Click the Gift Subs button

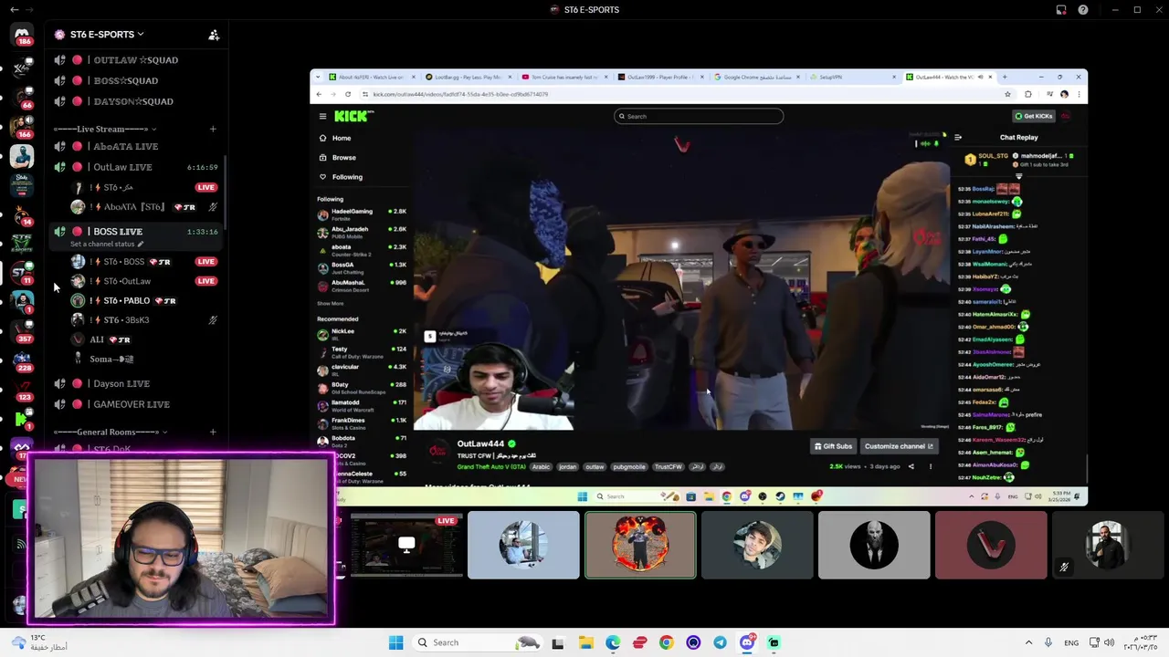coord(832,446)
